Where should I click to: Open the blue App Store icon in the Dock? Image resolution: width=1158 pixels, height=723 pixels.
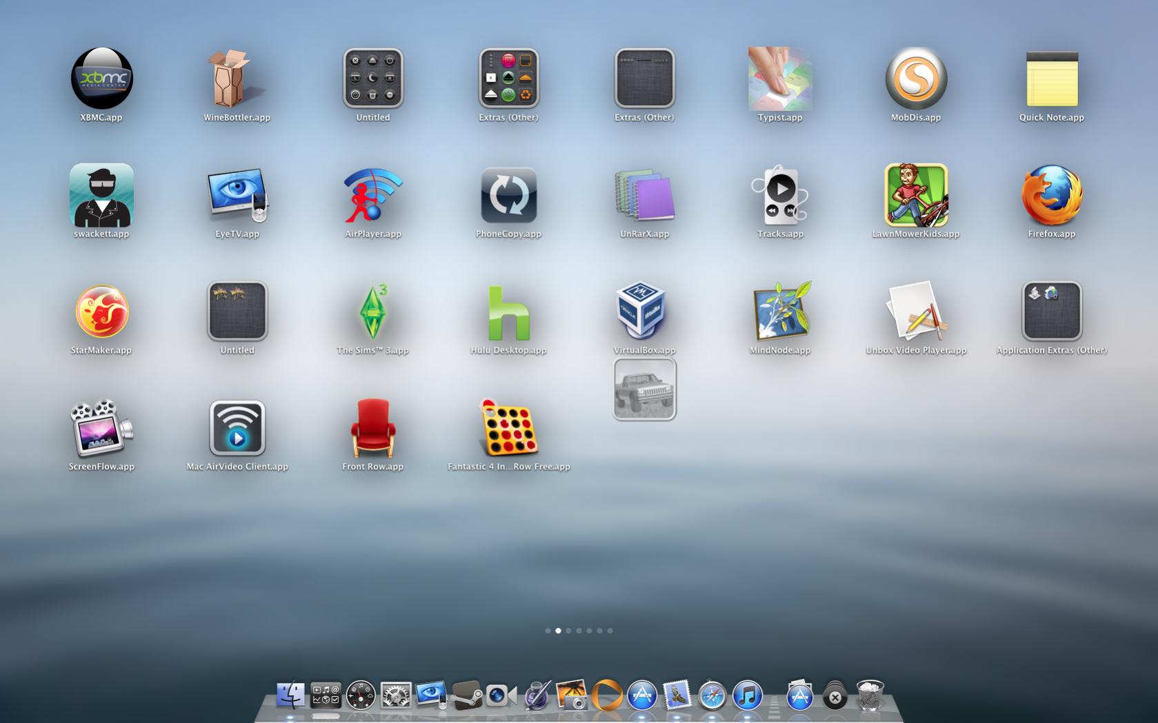coord(642,695)
